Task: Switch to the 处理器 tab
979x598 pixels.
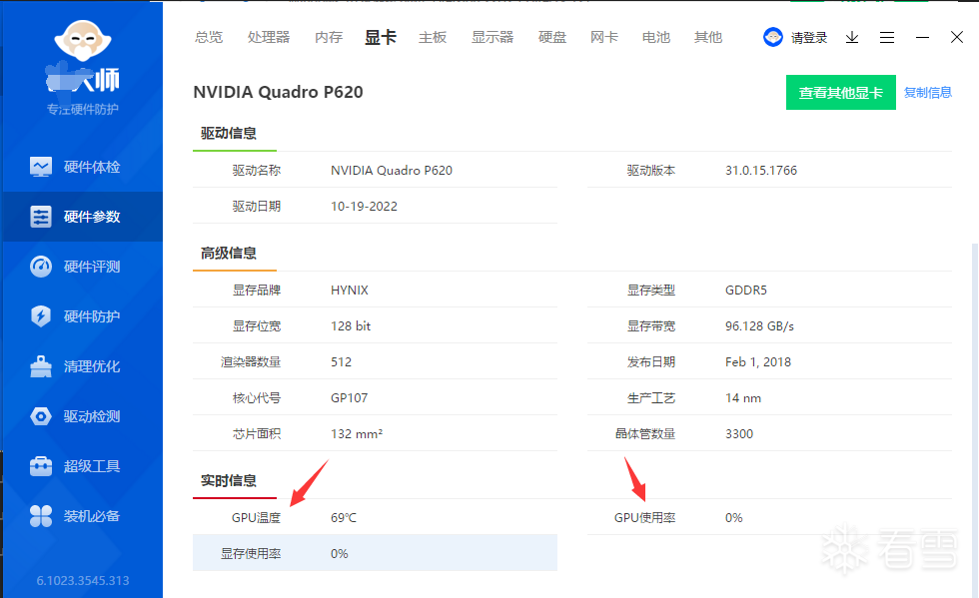Action: point(269,38)
